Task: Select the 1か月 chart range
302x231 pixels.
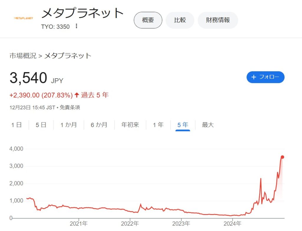Action: [x=68, y=125]
